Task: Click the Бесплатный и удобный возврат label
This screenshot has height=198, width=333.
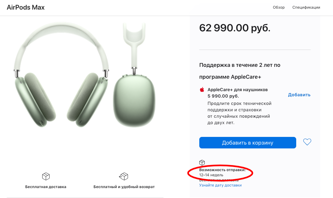Action: (124, 187)
